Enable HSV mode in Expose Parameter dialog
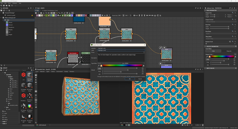Viewport: 238px width, 129px height. (99, 74)
